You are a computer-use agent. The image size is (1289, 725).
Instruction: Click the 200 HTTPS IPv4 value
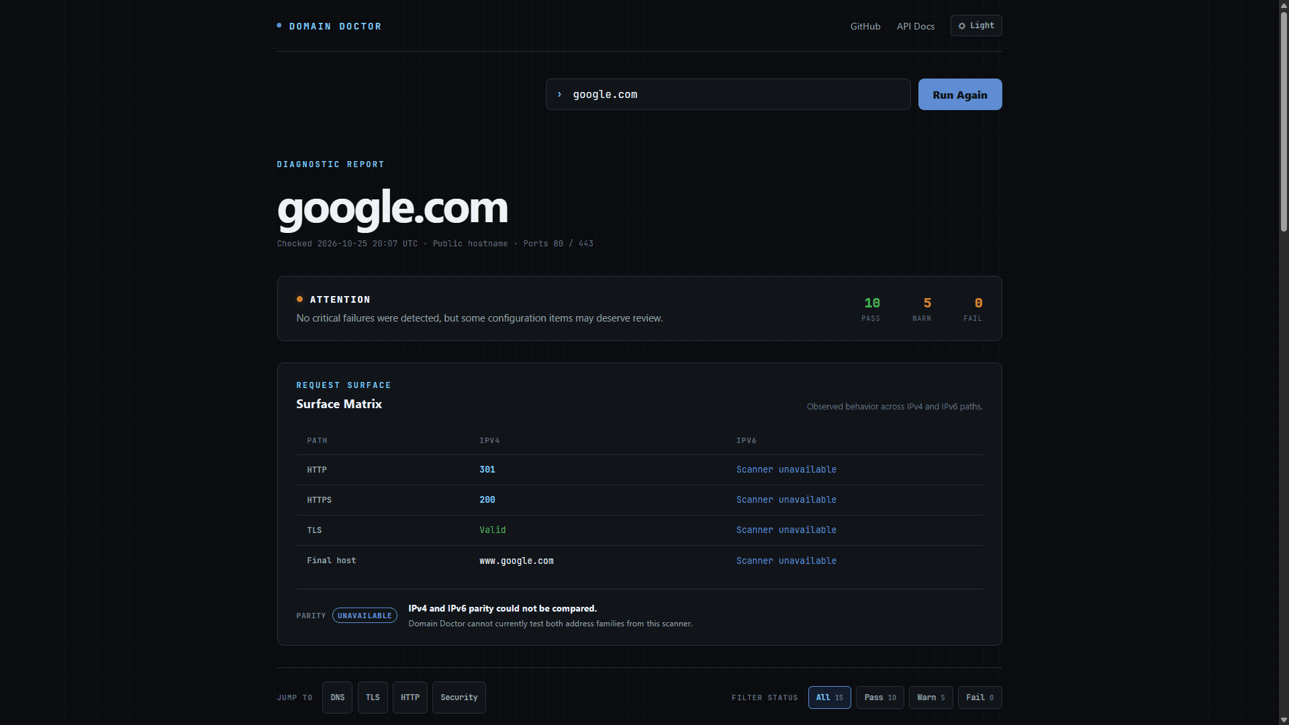[x=487, y=500]
